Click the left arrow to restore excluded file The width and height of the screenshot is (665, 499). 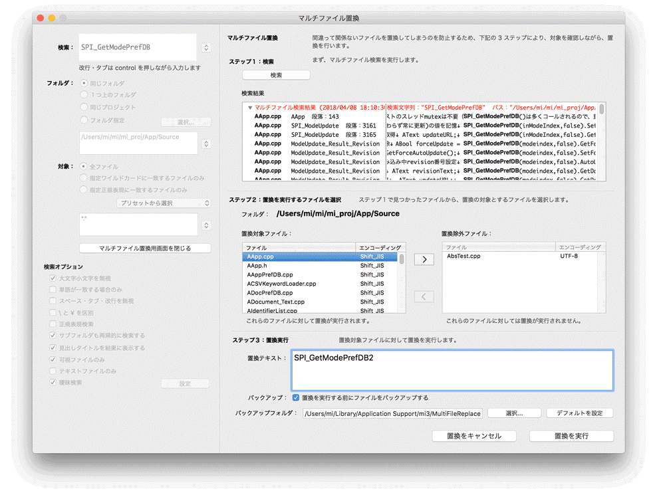click(424, 296)
